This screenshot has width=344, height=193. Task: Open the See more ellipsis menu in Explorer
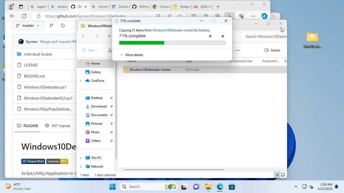[x=237, y=50]
